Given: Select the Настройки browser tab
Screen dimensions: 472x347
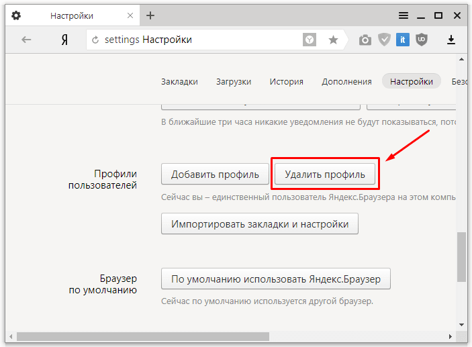Looking at the screenshot, I should tap(73, 15).
